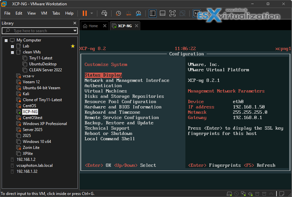This screenshot has width=292, height=197.
Task: Open the Help menu
Action: click(69, 13)
